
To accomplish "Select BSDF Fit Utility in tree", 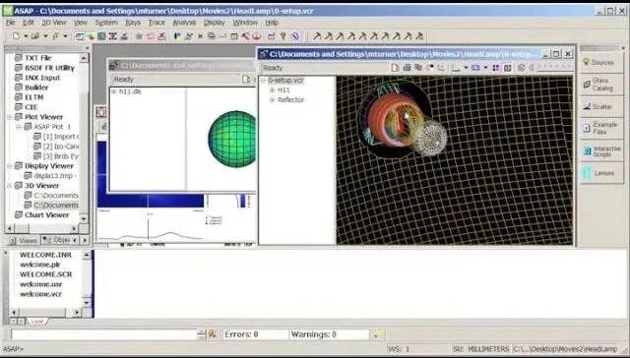I will pos(49,68).
